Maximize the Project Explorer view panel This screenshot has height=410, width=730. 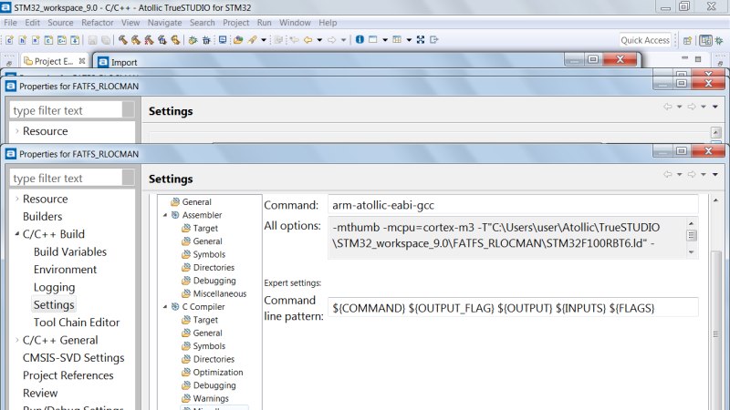698,59
